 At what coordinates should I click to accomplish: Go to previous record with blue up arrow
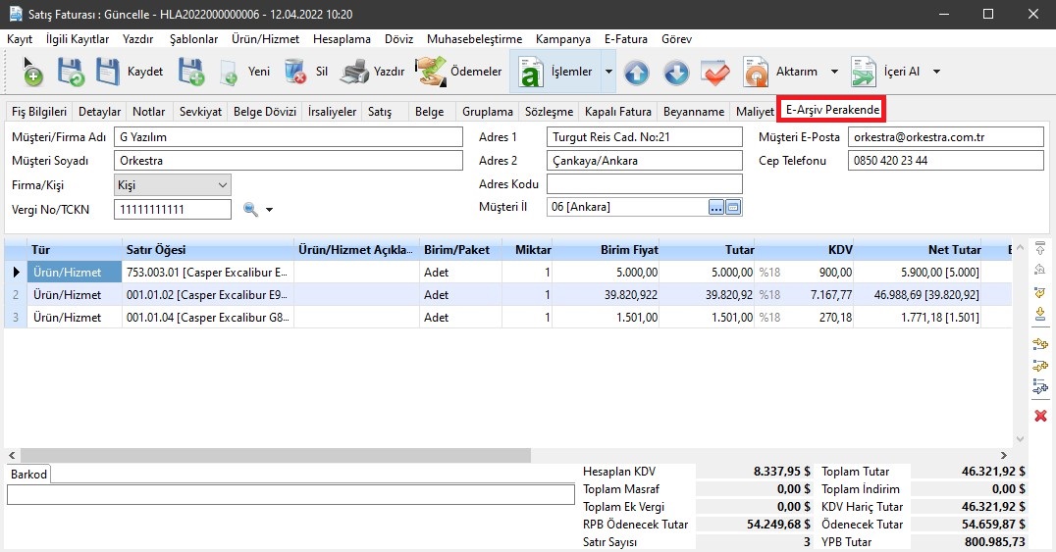(x=636, y=72)
